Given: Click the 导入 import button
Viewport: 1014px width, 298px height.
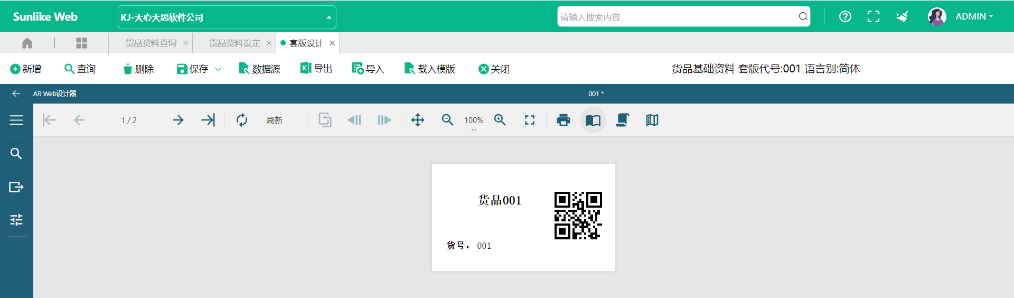Looking at the screenshot, I should (x=368, y=69).
